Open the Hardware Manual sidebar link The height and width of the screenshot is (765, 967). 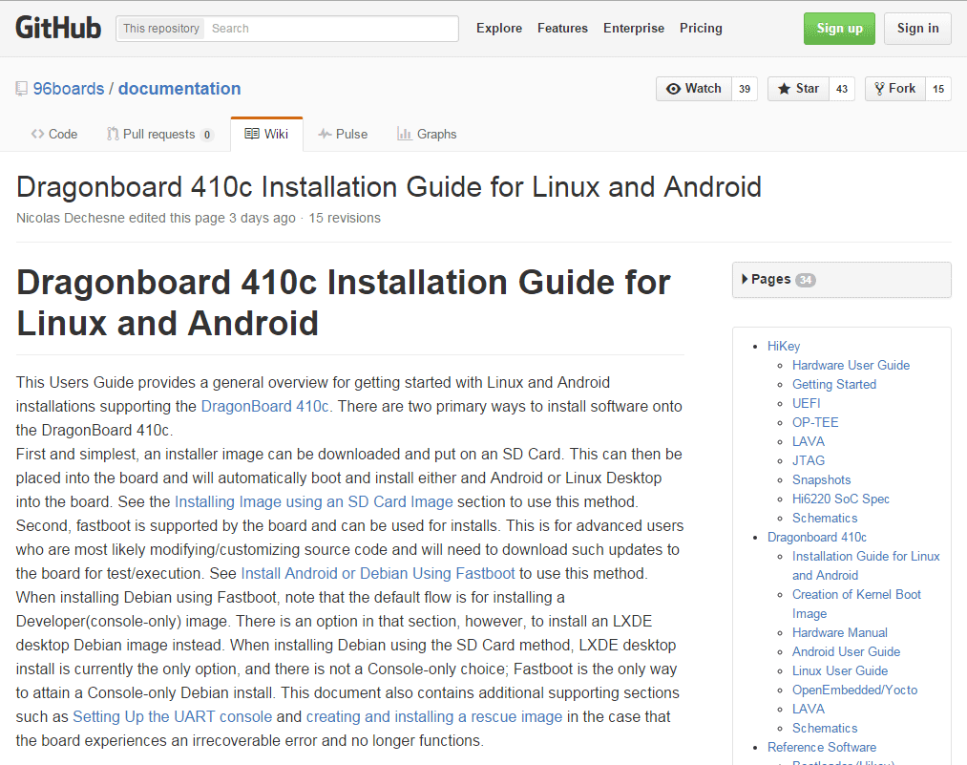click(x=840, y=633)
